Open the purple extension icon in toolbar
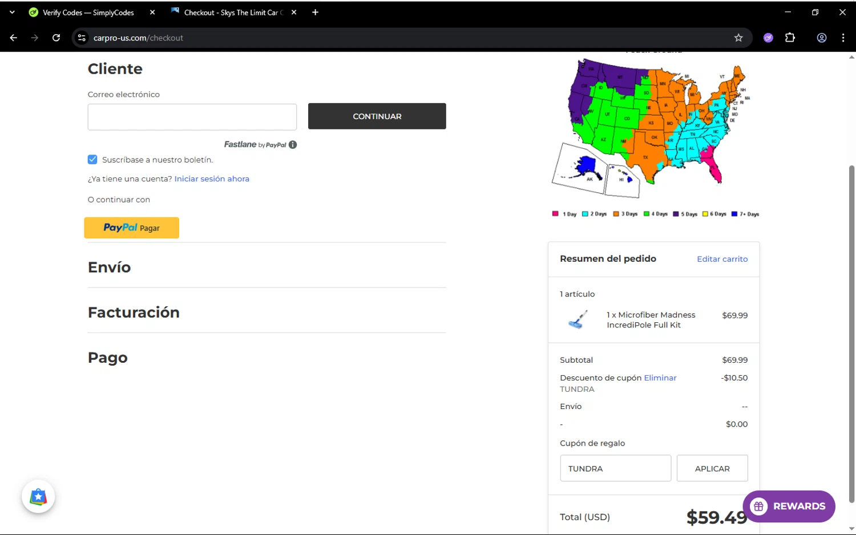 768,38
